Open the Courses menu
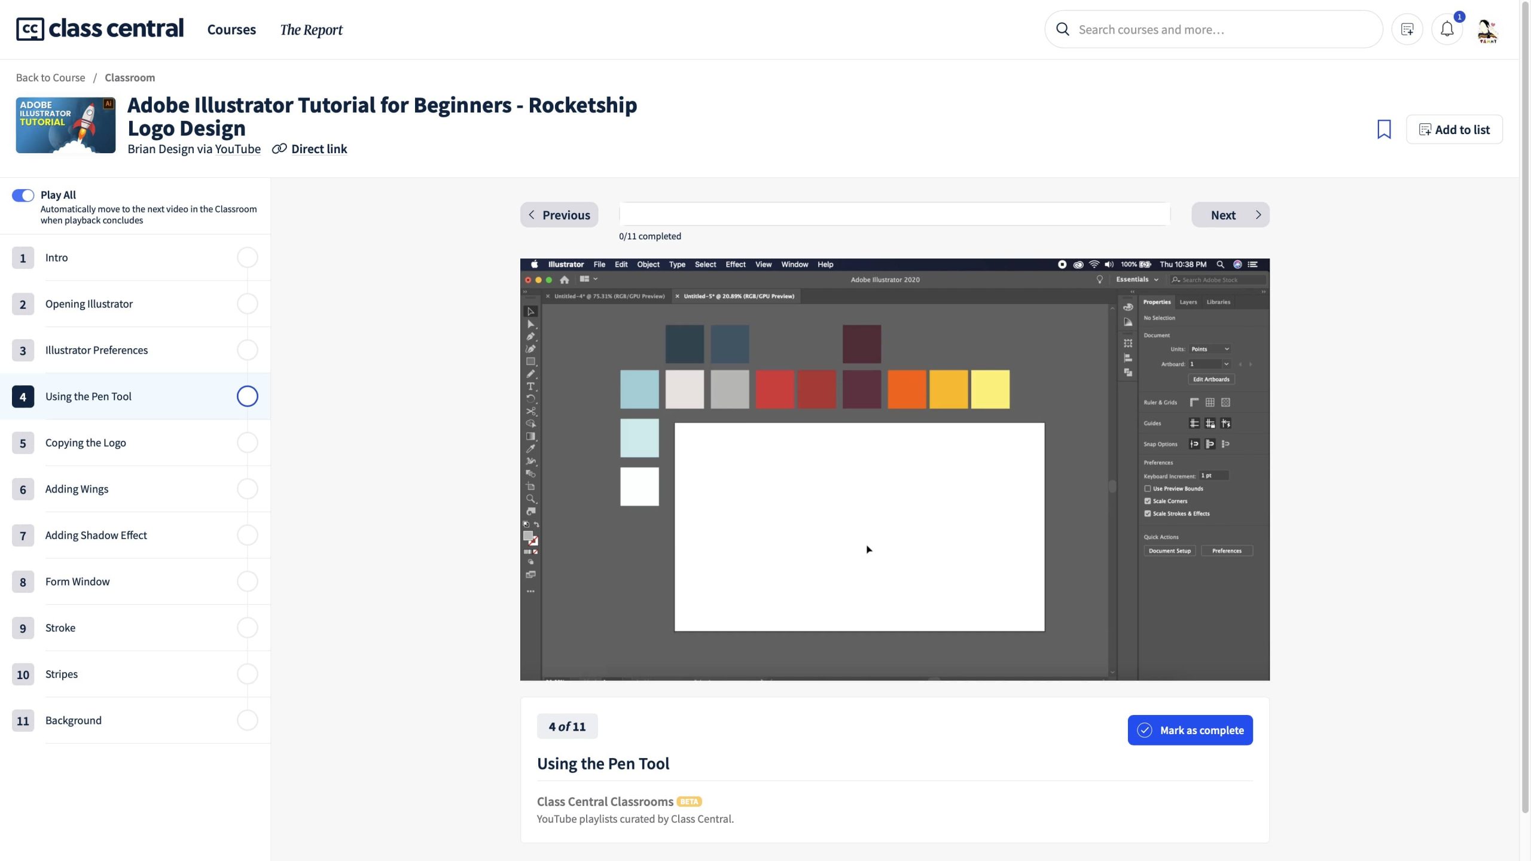The width and height of the screenshot is (1531, 861). pos(231,30)
